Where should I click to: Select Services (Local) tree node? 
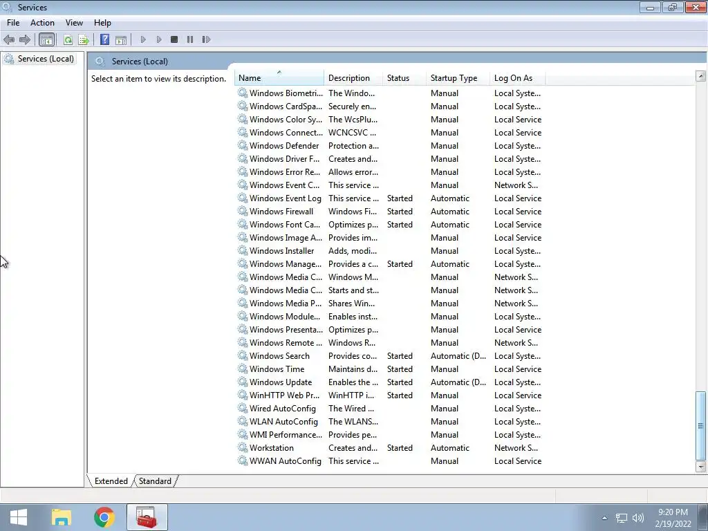(39, 59)
